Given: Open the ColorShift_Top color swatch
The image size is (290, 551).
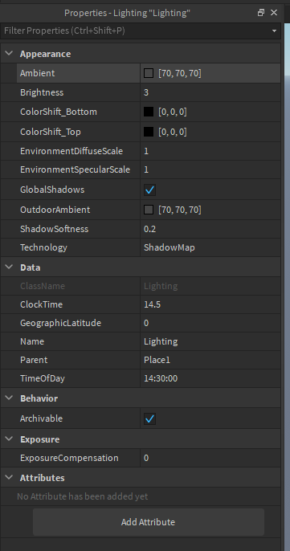Looking at the screenshot, I should pos(149,132).
